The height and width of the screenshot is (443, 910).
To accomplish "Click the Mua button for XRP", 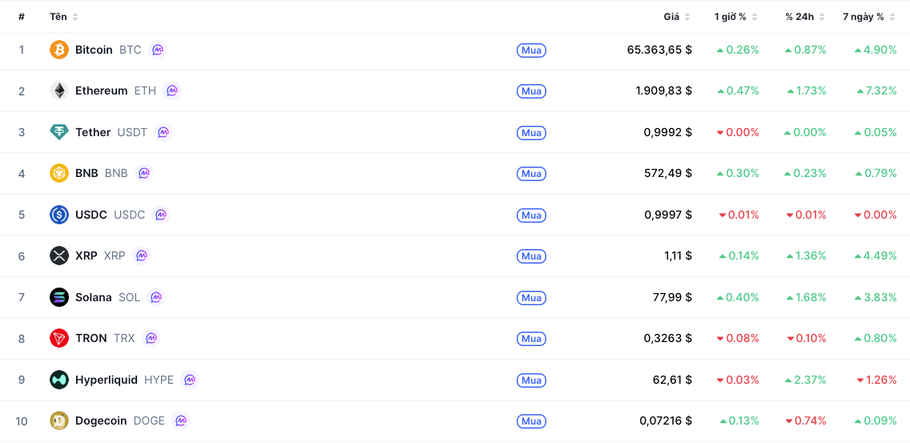I will [531, 256].
